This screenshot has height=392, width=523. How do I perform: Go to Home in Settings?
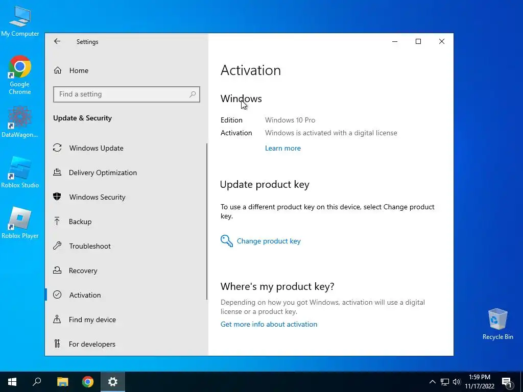pos(79,70)
